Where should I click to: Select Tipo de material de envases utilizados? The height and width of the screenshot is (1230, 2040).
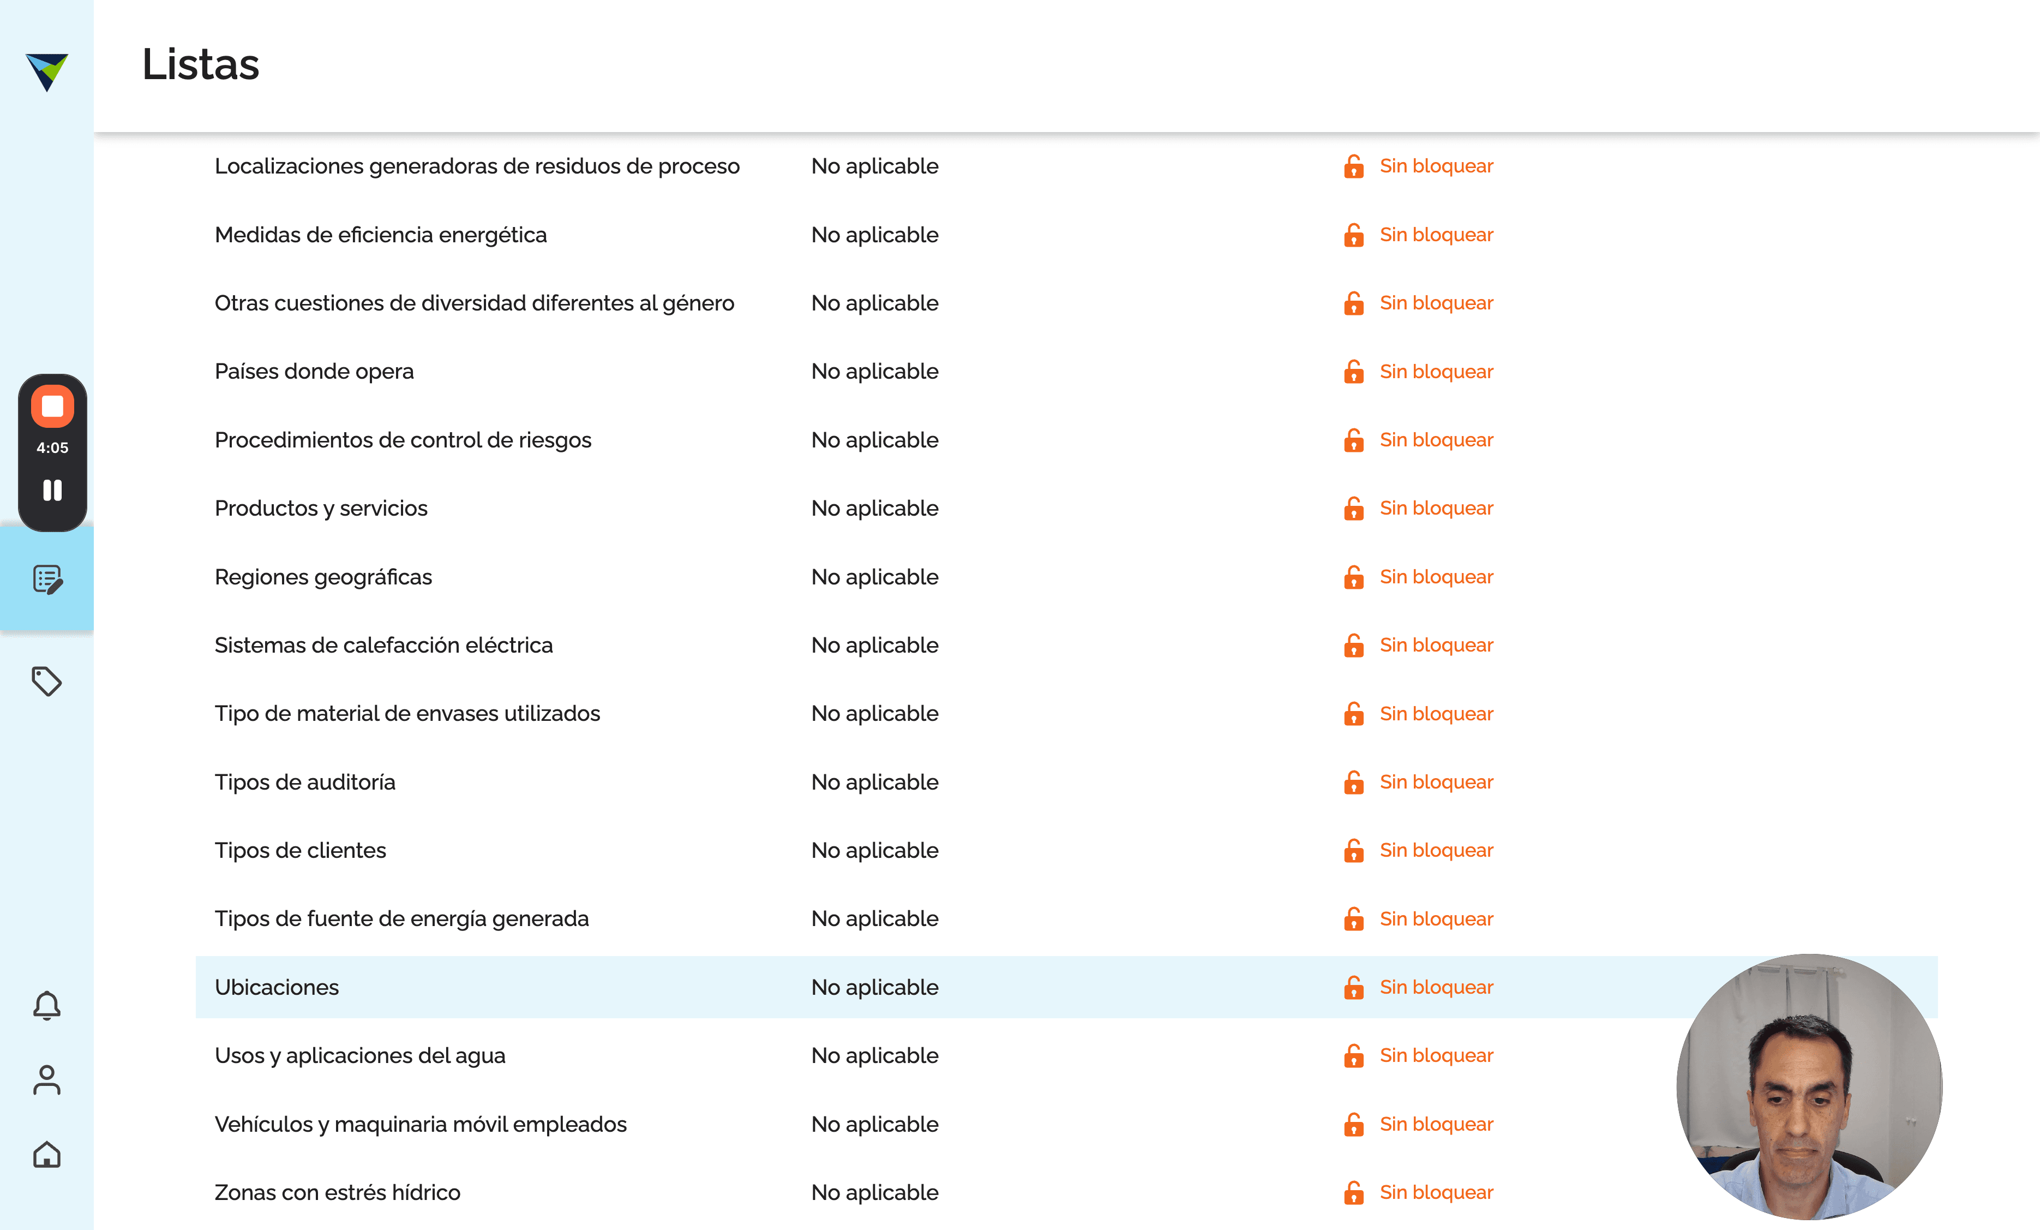pyautogui.click(x=407, y=713)
